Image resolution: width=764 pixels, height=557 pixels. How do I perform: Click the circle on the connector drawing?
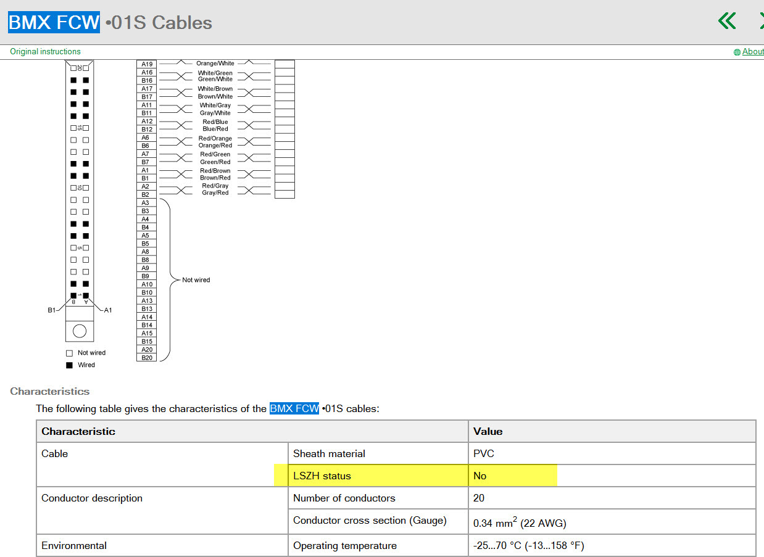tap(80, 331)
